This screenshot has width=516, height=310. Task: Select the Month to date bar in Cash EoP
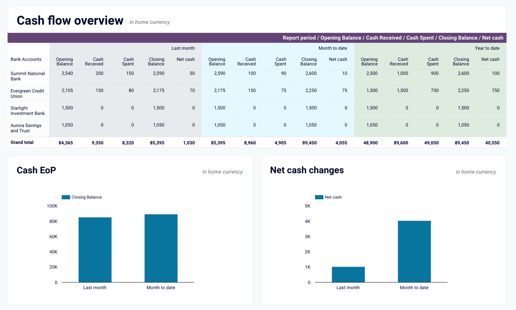pos(161,248)
